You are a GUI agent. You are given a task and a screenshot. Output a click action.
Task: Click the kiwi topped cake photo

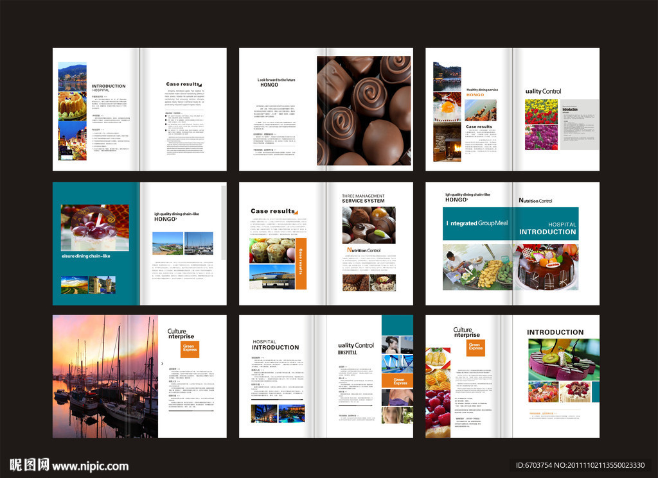tap(564, 359)
